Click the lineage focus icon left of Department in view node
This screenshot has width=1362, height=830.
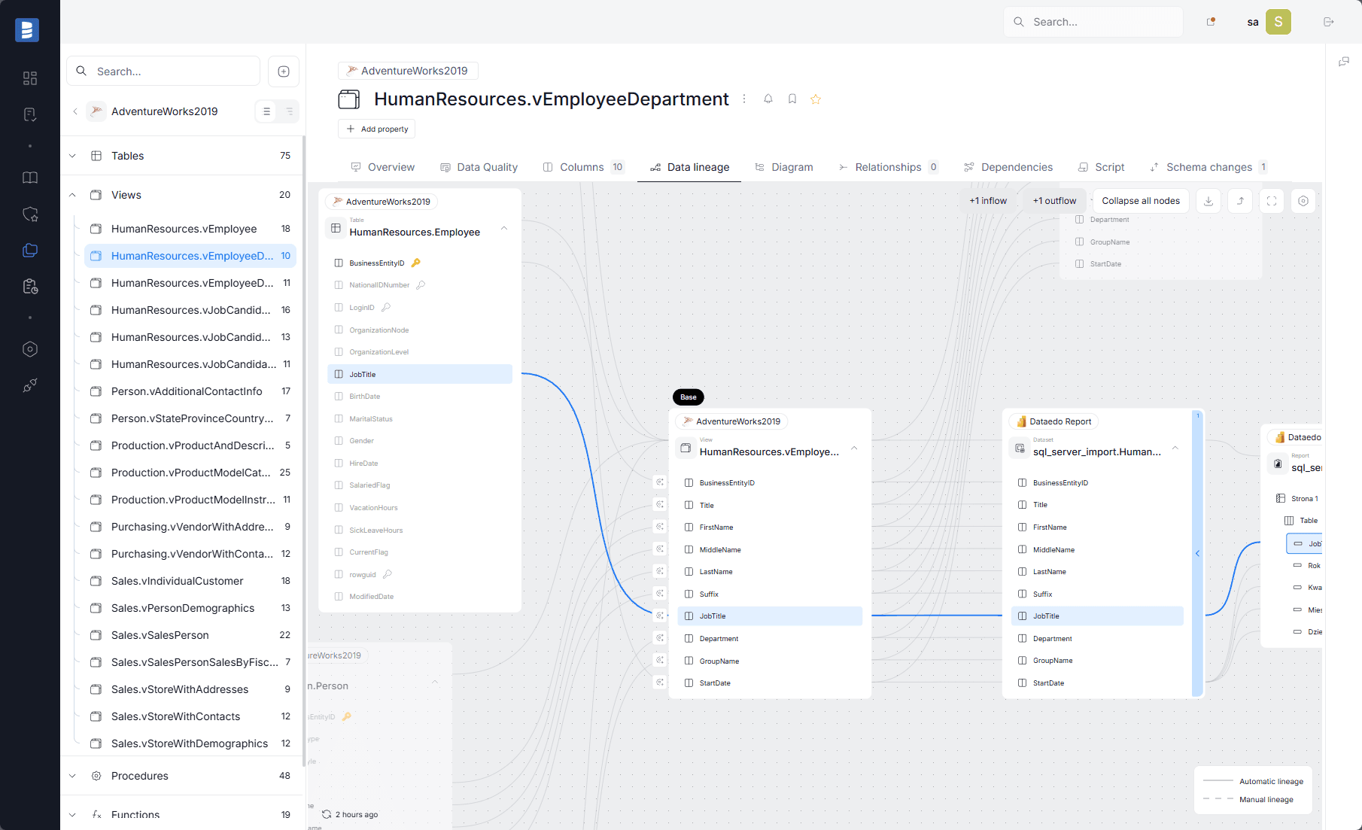click(x=660, y=638)
